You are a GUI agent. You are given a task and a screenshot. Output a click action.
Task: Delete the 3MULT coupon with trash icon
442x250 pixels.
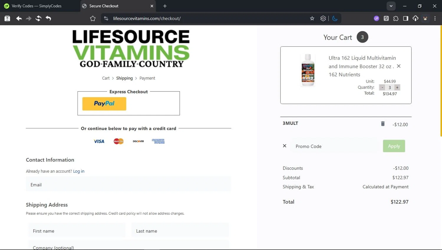tap(383, 124)
